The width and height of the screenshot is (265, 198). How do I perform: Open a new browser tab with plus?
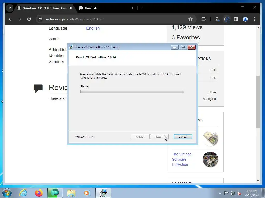tap(142, 8)
